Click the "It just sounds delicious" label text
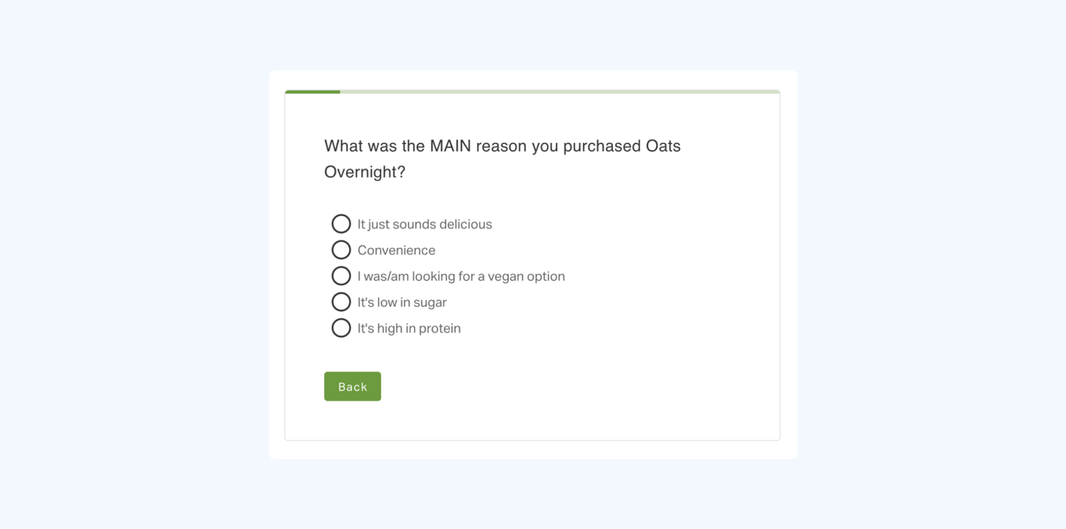Screen dimensions: 1066x529 coord(425,225)
